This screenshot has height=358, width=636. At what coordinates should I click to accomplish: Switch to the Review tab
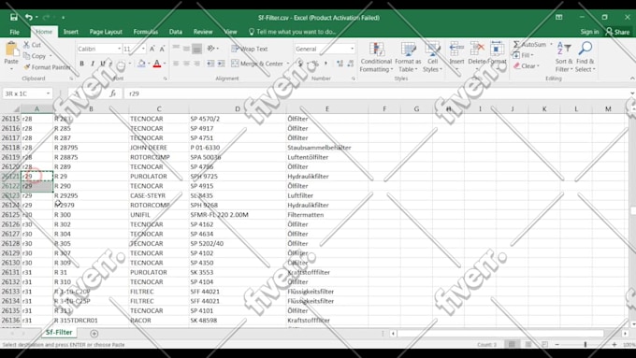(x=203, y=32)
